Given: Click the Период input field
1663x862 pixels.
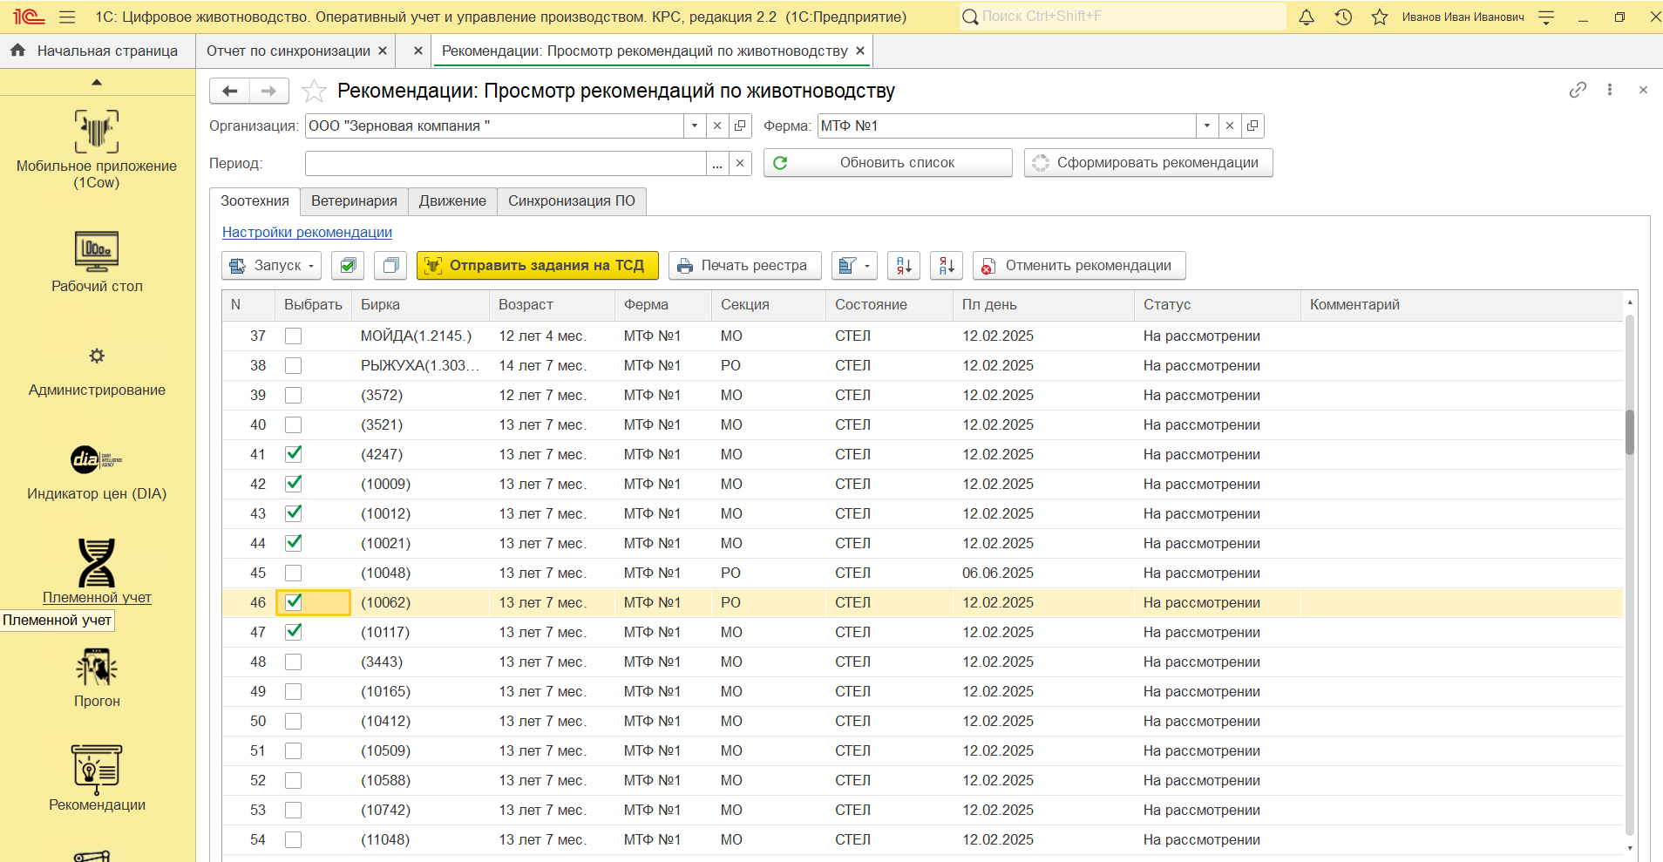Looking at the screenshot, I should tap(506, 163).
